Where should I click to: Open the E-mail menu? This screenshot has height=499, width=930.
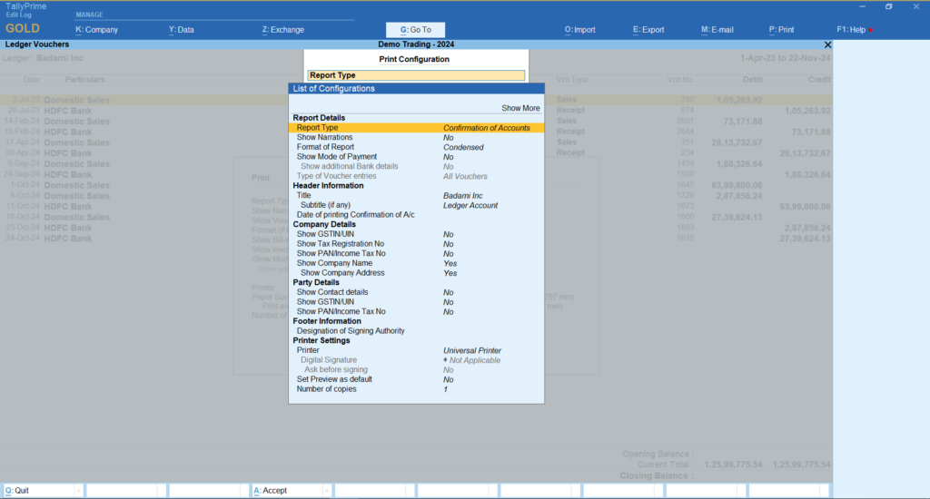[x=717, y=30]
